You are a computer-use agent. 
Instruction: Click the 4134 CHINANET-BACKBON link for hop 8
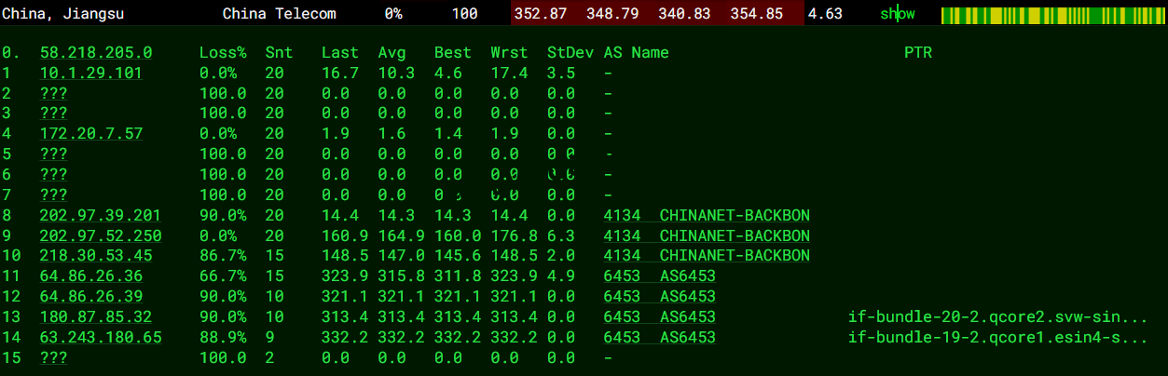click(706, 215)
